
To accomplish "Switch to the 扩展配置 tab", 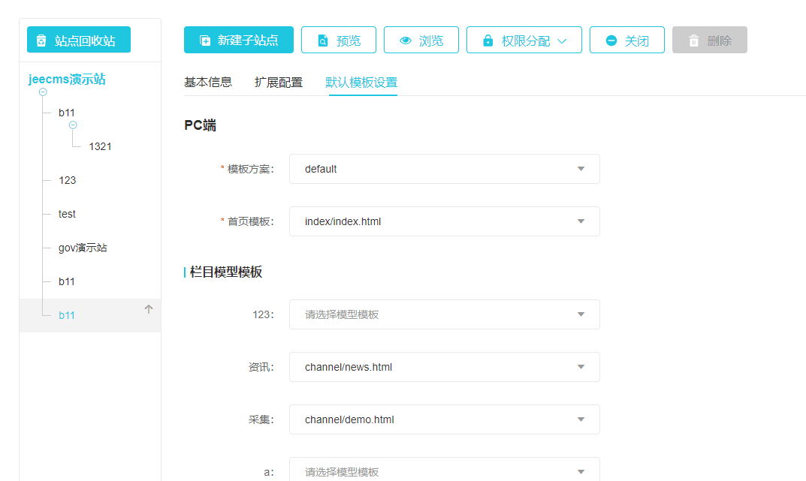I will (x=279, y=82).
